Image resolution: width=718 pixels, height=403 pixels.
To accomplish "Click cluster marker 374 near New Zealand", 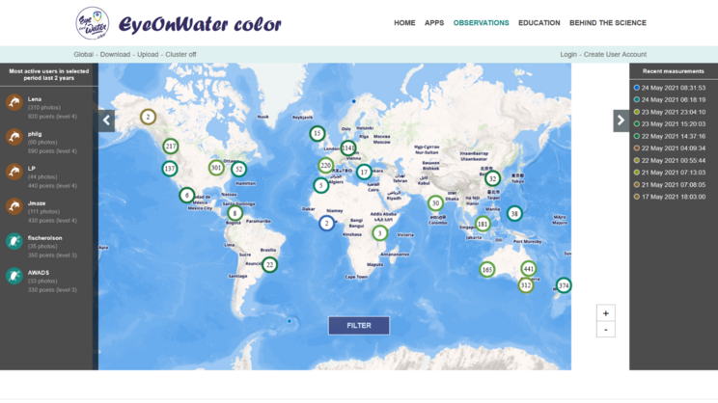I will click(564, 286).
